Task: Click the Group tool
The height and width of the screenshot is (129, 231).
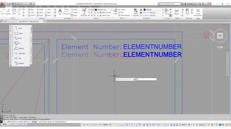Action: click(166, 11)
